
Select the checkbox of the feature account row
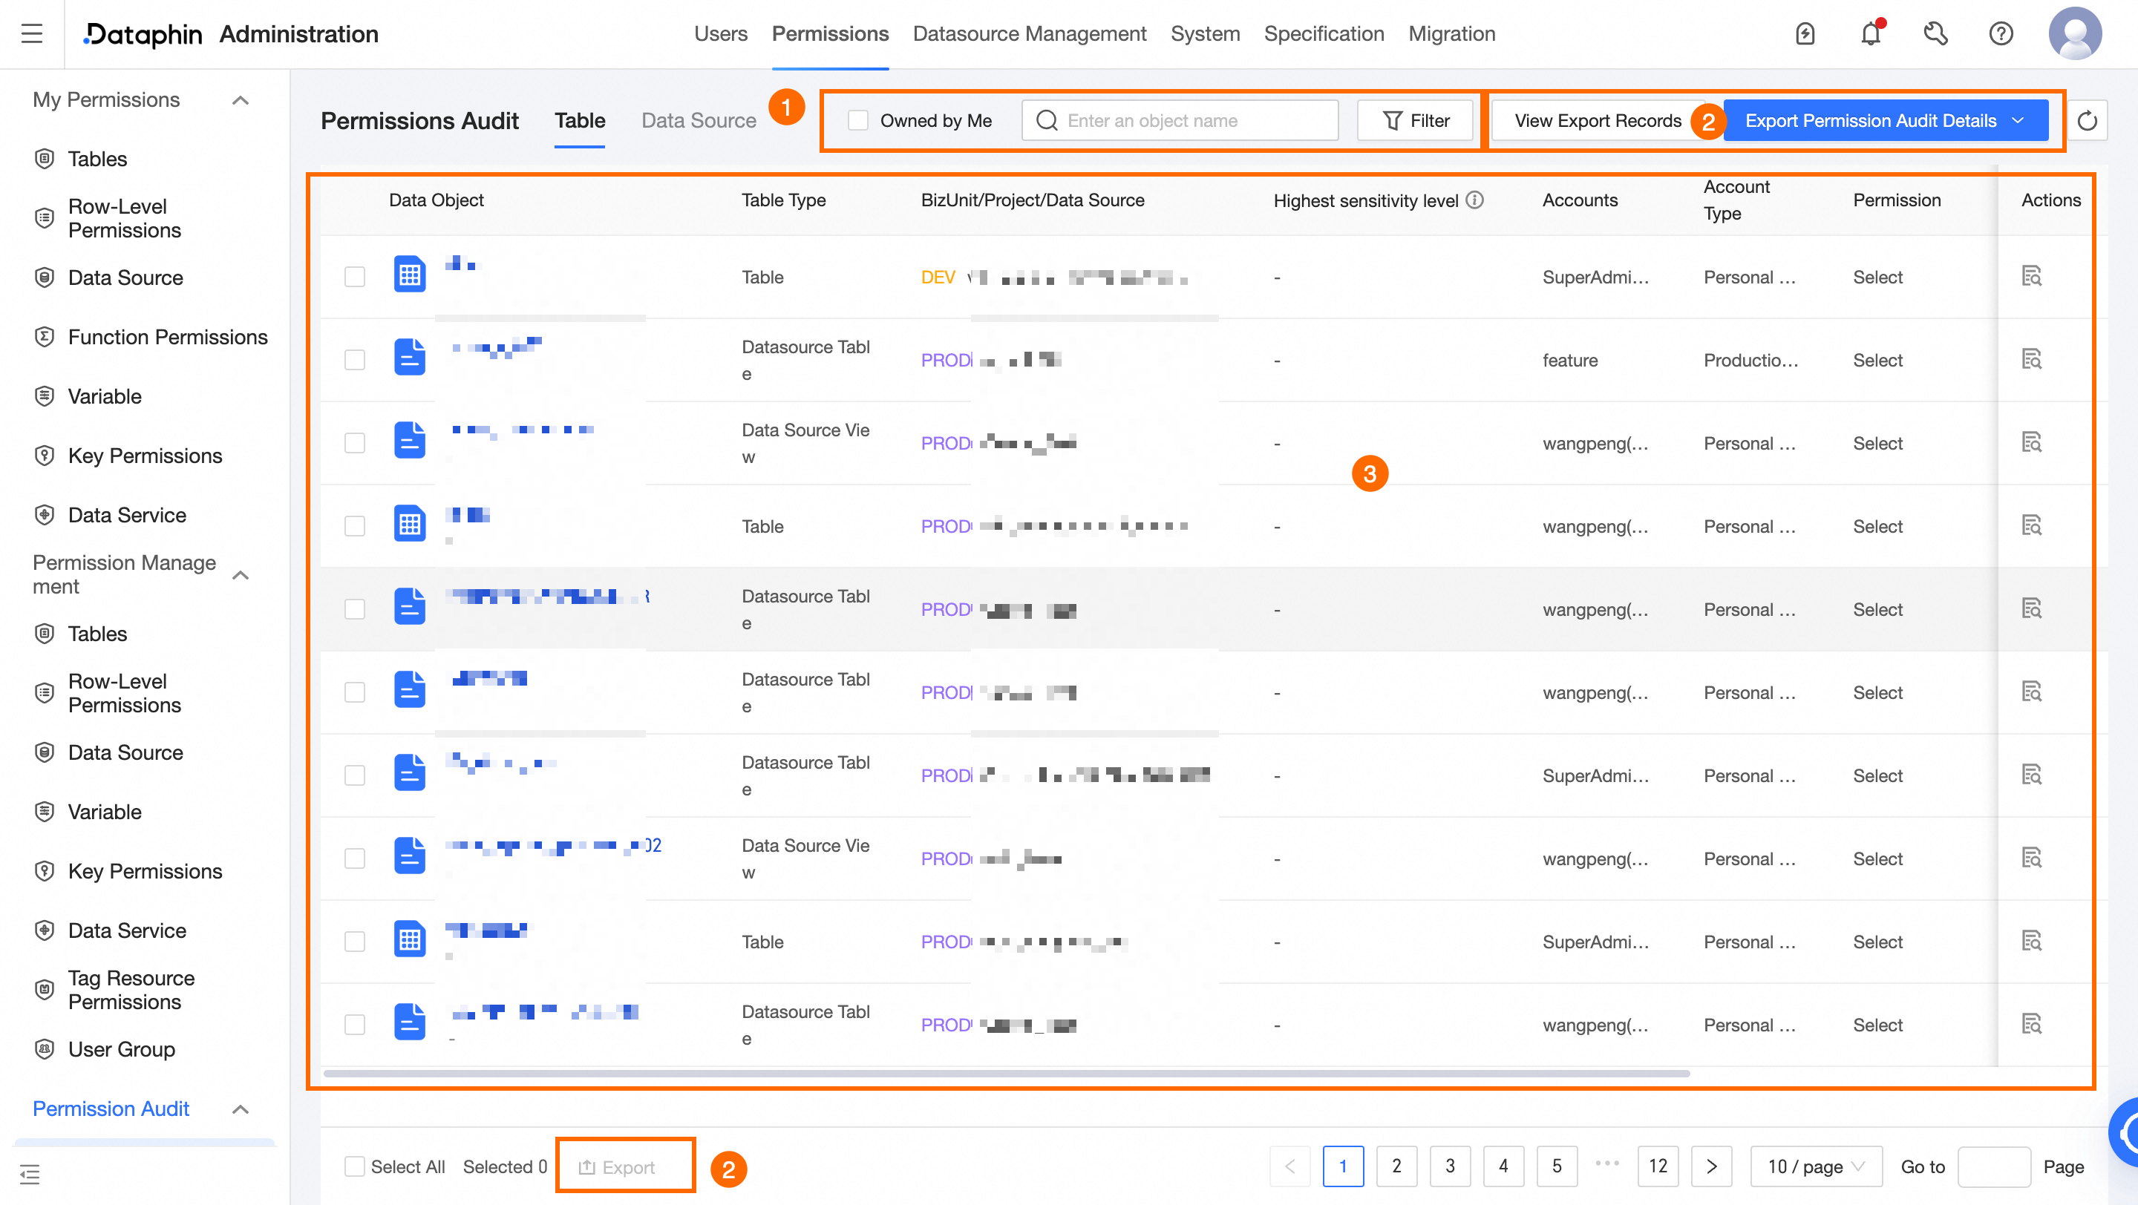(x=354, y=359)
